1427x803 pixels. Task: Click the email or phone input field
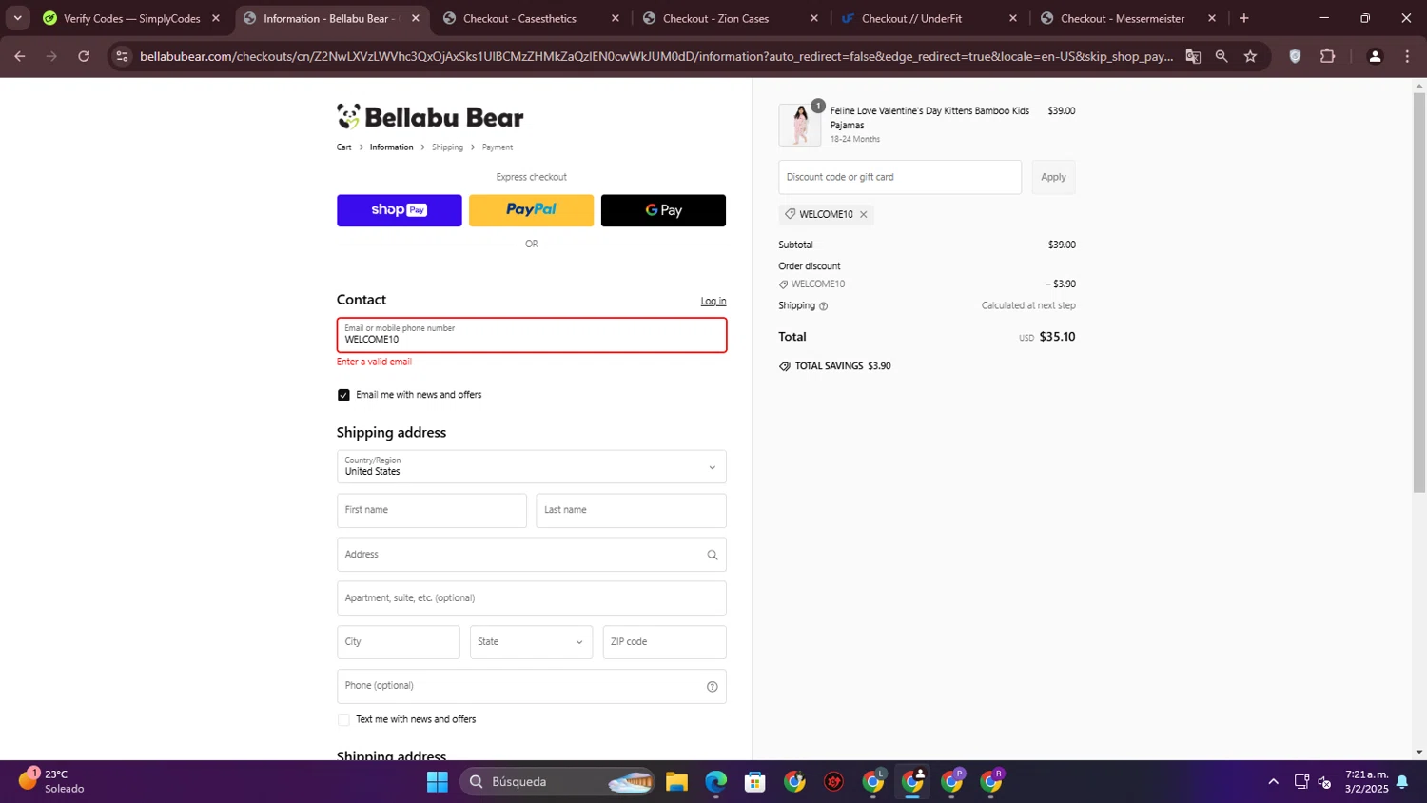point(532,335)
